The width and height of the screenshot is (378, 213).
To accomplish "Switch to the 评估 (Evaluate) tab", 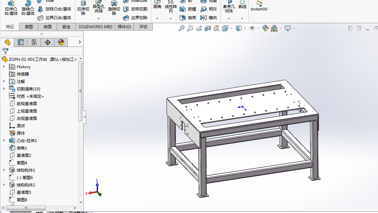I will (x=143, y=27).
